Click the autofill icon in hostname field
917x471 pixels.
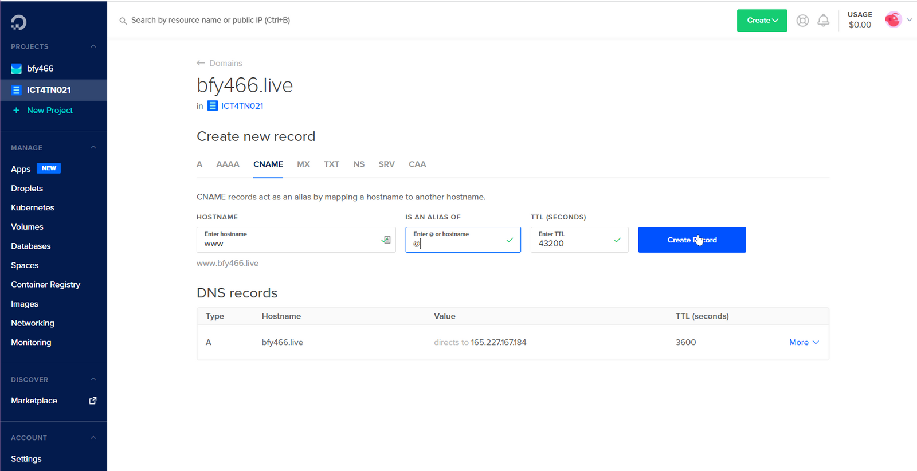coord(386,240)
